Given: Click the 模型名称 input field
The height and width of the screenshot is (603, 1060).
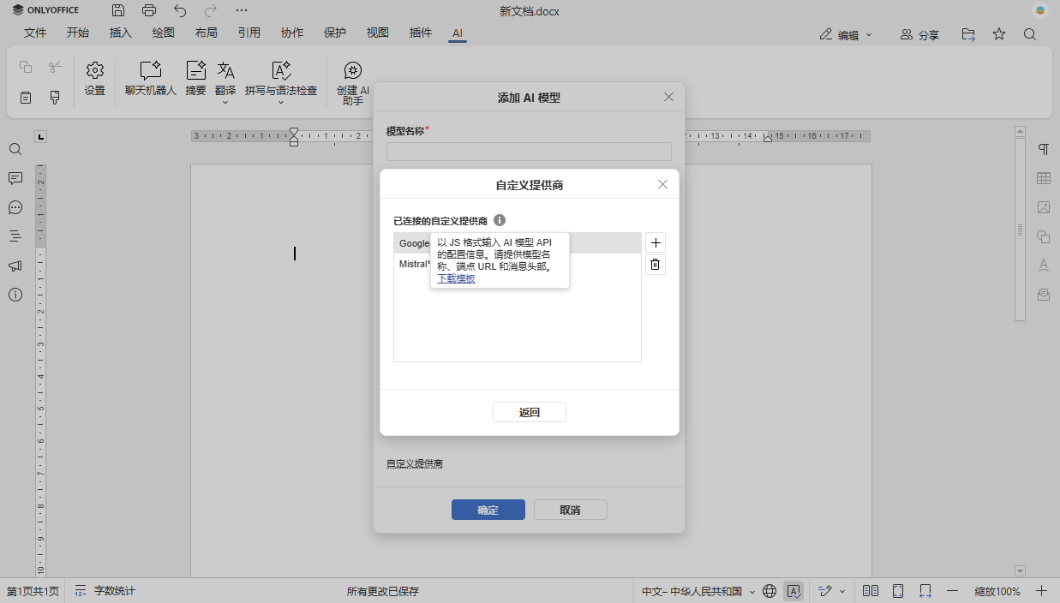Looking at the screenshot, I should pos(529,152).
